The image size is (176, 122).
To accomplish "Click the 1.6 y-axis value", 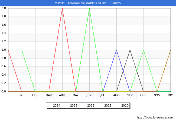I will (x=4, y=25).
